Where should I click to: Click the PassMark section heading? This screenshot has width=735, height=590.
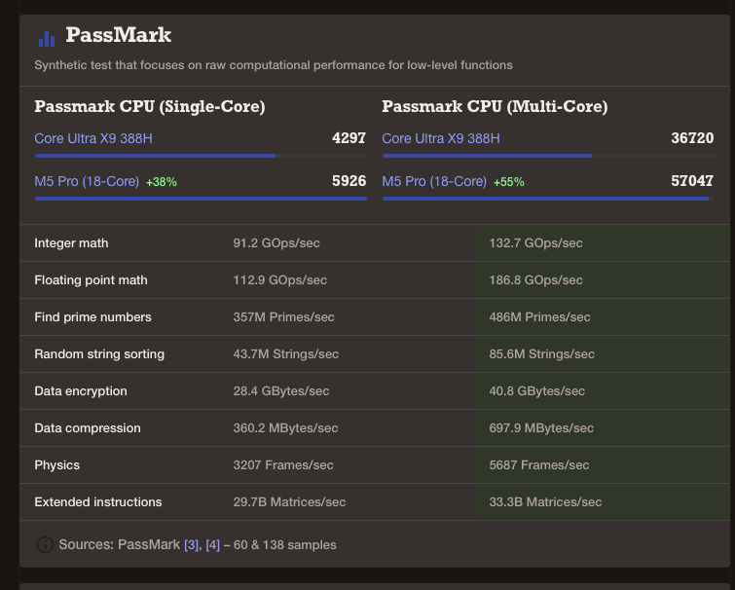[118, 35]
